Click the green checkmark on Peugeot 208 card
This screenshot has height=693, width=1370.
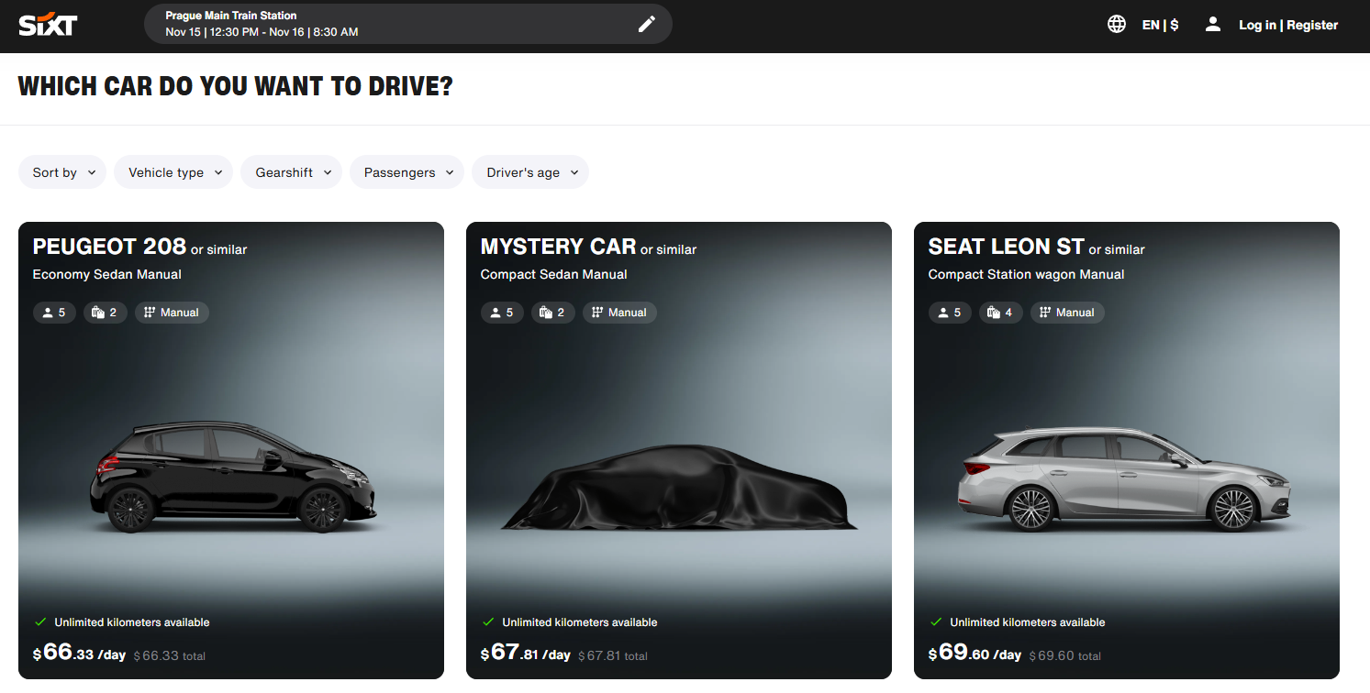click(41, 621)
